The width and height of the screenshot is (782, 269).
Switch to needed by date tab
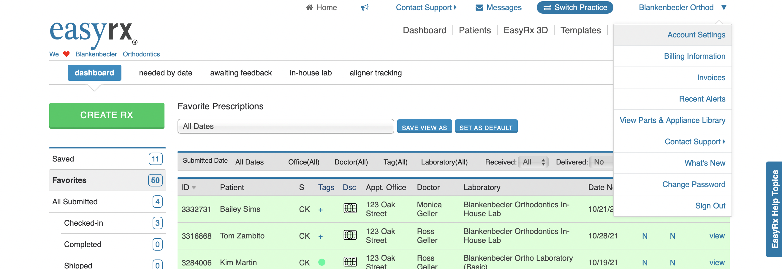pyautogui.click(x=165, y=73)
